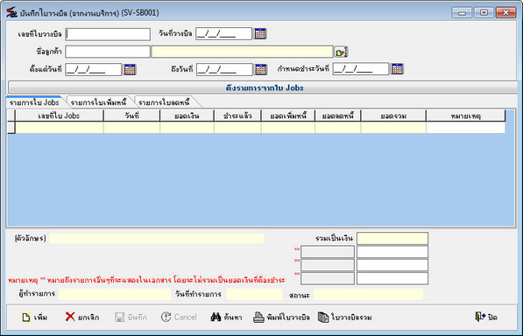
Task: Select the first grid row selector
Action: click(x=11, y=128)
